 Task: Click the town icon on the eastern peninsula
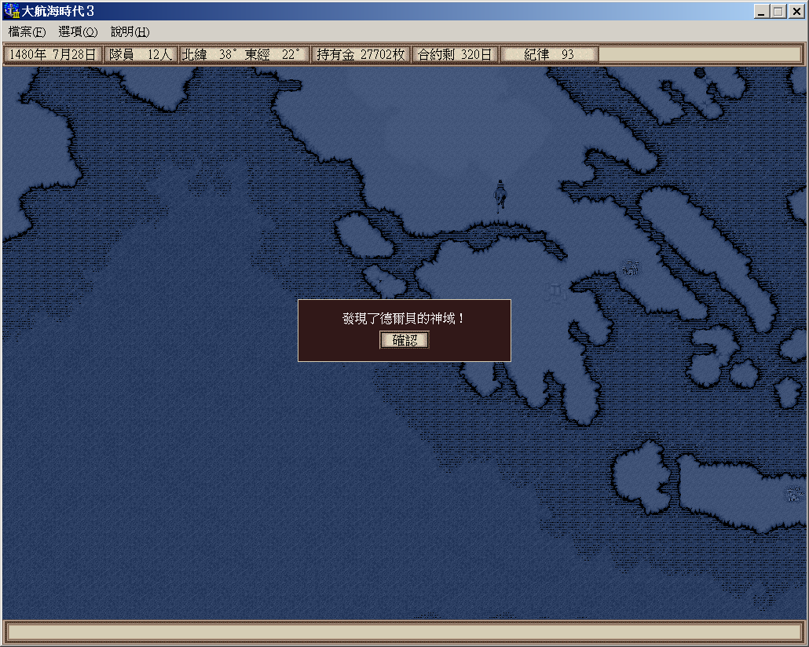click(x=630, y=268)
